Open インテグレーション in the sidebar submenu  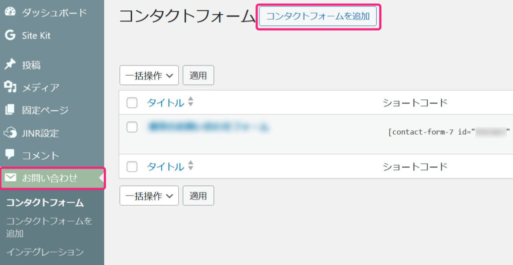pyautogui.click(x=45, y=252)
